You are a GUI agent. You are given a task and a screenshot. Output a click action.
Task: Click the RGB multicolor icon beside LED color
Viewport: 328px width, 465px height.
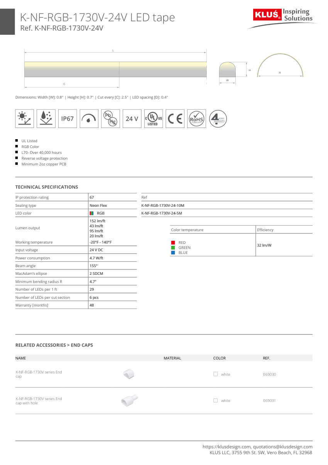92,213
